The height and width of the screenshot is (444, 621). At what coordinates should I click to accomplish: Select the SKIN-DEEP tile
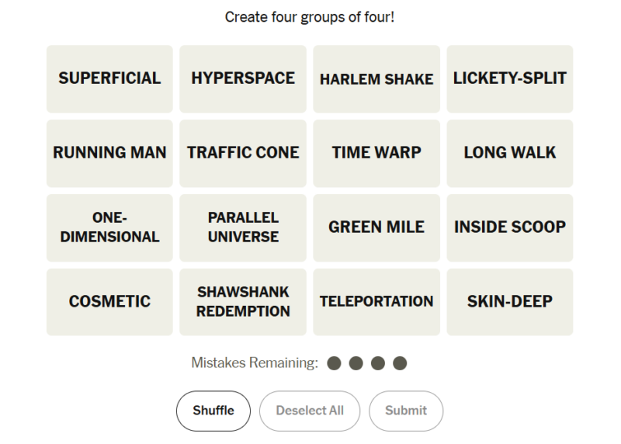click(x=510, y=302)
